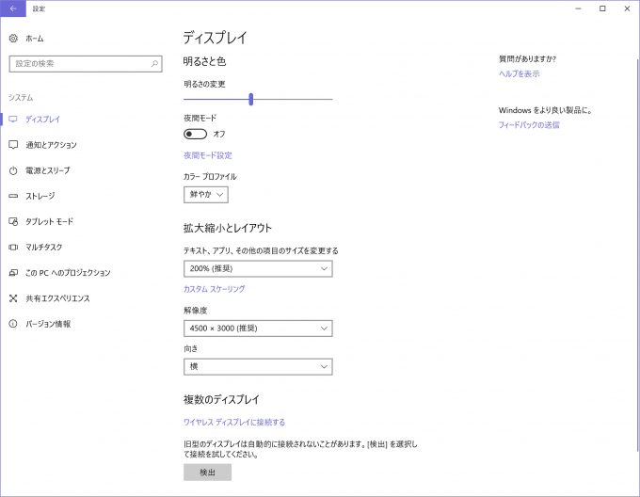Maximize the 設定 window
Screen dimensions: 640x497
(602, 8)
